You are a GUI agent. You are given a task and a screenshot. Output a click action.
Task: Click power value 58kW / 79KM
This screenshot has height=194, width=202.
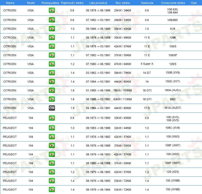point(122,73)
